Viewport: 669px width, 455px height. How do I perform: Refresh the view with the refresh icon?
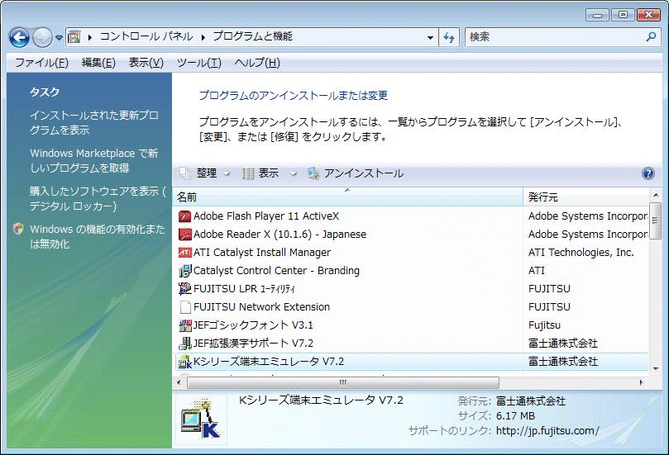tap(449, 37)
